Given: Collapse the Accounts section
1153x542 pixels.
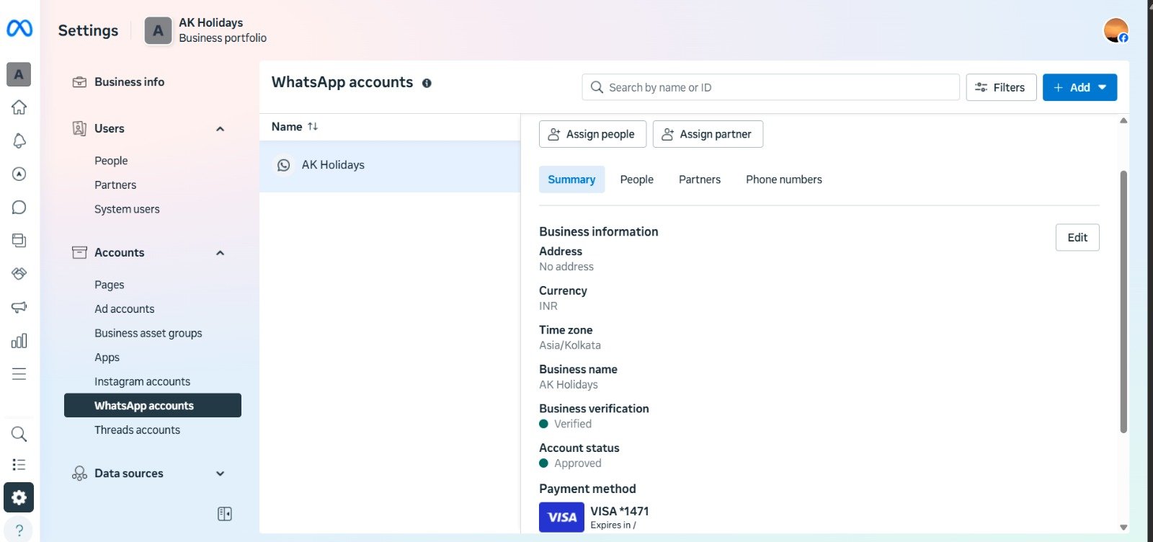Looking at the screenshot, I should [221, 253].
